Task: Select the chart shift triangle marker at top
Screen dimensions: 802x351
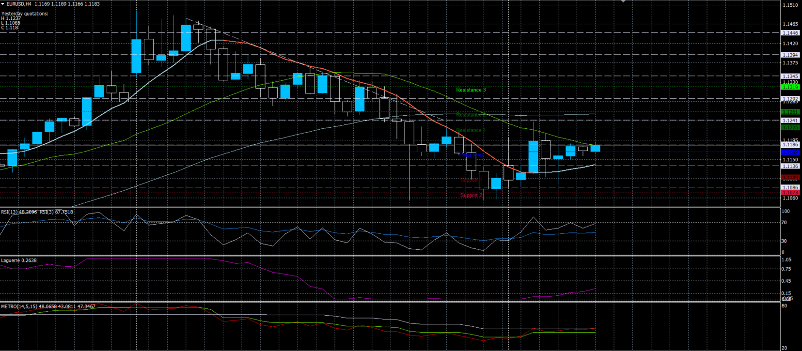Action: coord(623,1)
